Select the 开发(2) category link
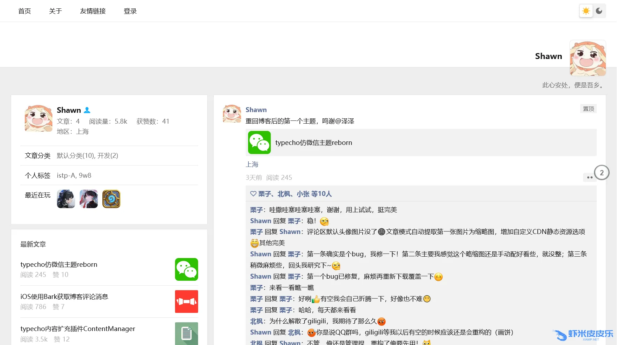This screenshot has height=345, width=617. click(x=108, y=156)
